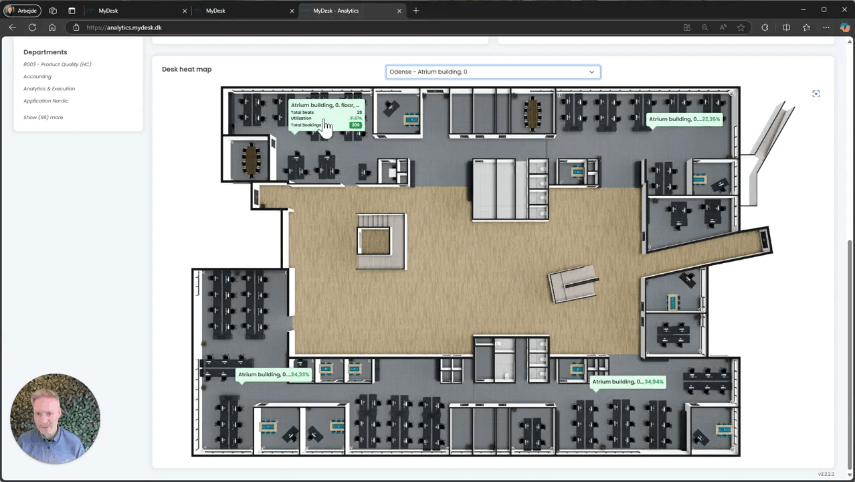Click the presenter webcam circle thumbnail
Viewport: 855px width, 482px height.
[x=55, y=419]
